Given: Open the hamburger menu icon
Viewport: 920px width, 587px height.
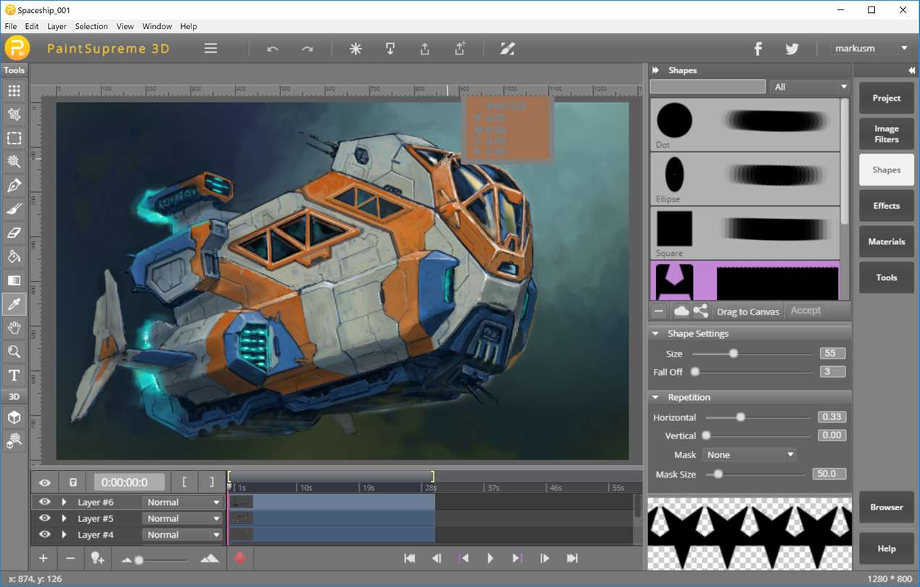Looking at the screenshot, I should click(x=210, y=49).
